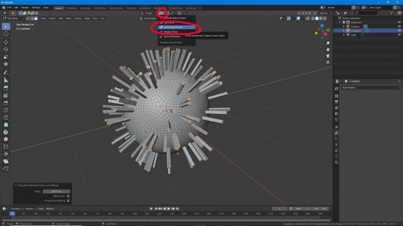Open the Render menu
Screen dimensions: 403x226
click(25, 8)
